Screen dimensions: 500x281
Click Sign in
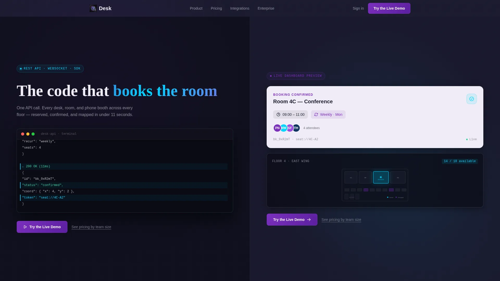coord(358,8)
